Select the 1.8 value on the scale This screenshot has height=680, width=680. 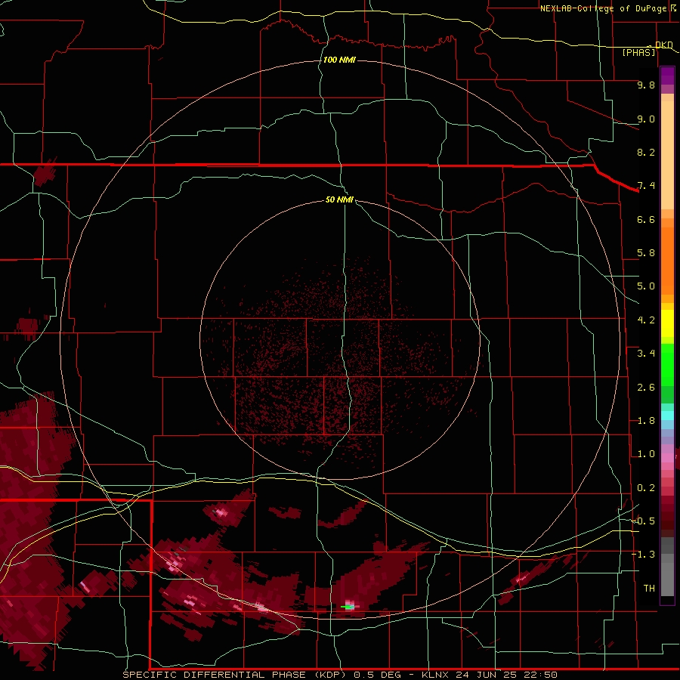646,421
